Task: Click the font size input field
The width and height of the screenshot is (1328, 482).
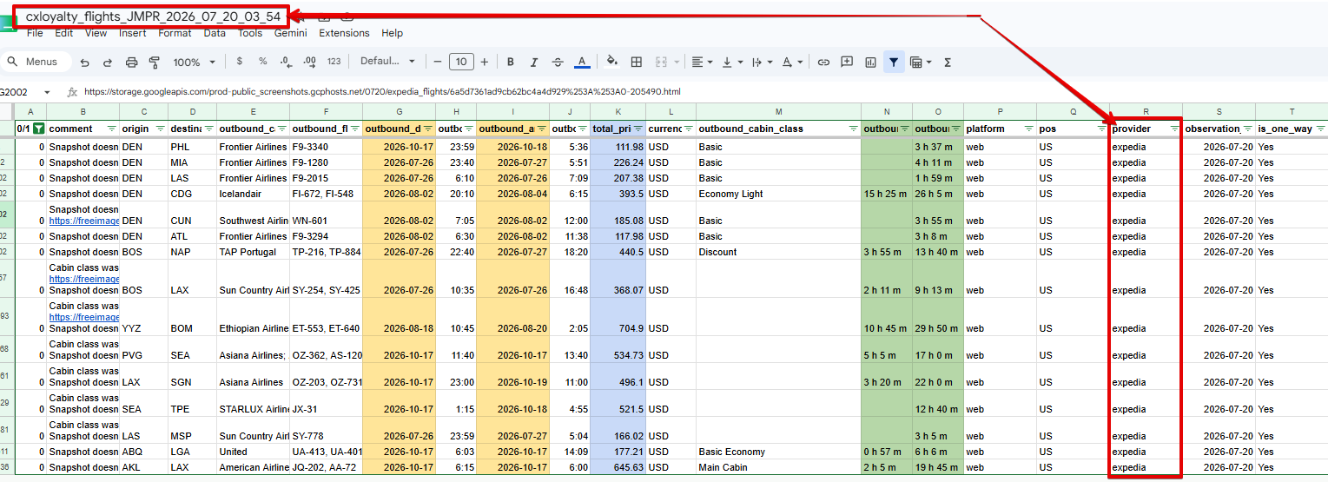Action: pos(461,62)
